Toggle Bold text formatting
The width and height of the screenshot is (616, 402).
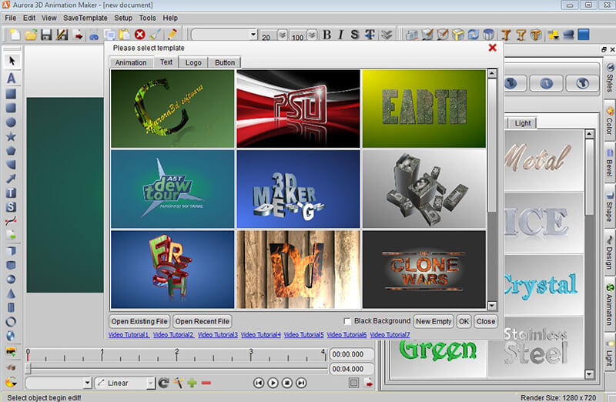pos(326,35)
